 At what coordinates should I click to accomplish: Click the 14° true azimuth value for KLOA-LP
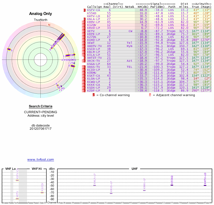[x=196, y=78]
